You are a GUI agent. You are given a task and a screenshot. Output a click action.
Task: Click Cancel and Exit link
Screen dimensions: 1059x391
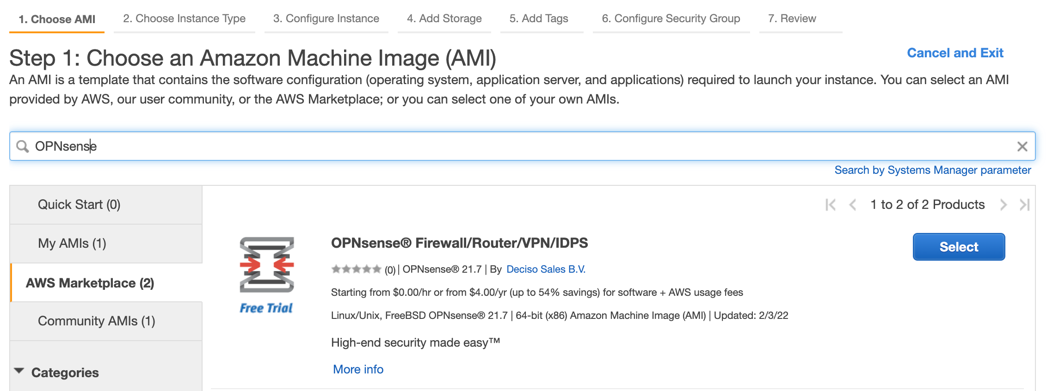click(x=955, y=53)
